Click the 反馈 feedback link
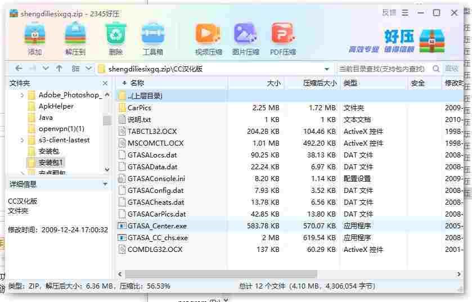 (389, 12)
